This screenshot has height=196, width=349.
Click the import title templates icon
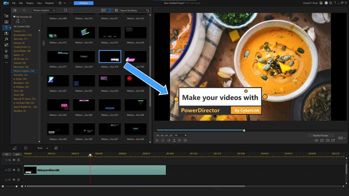pyautogui.click(x=15, y=10)
